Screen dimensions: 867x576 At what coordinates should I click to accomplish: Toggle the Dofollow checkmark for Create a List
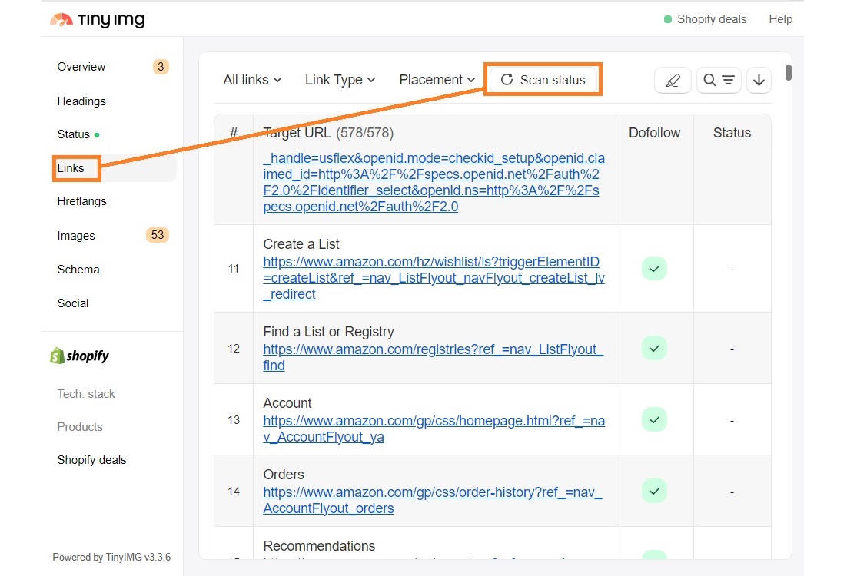point(654,269)
